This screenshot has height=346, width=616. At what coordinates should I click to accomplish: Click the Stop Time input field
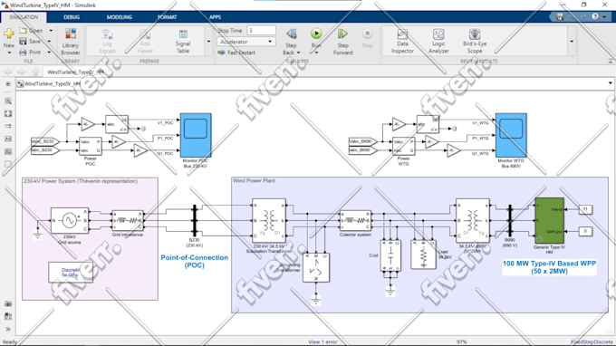click(261, 31)
